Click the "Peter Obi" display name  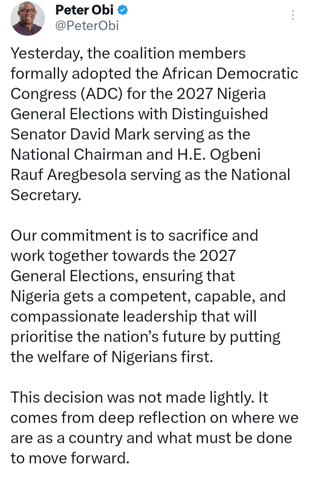85,9
